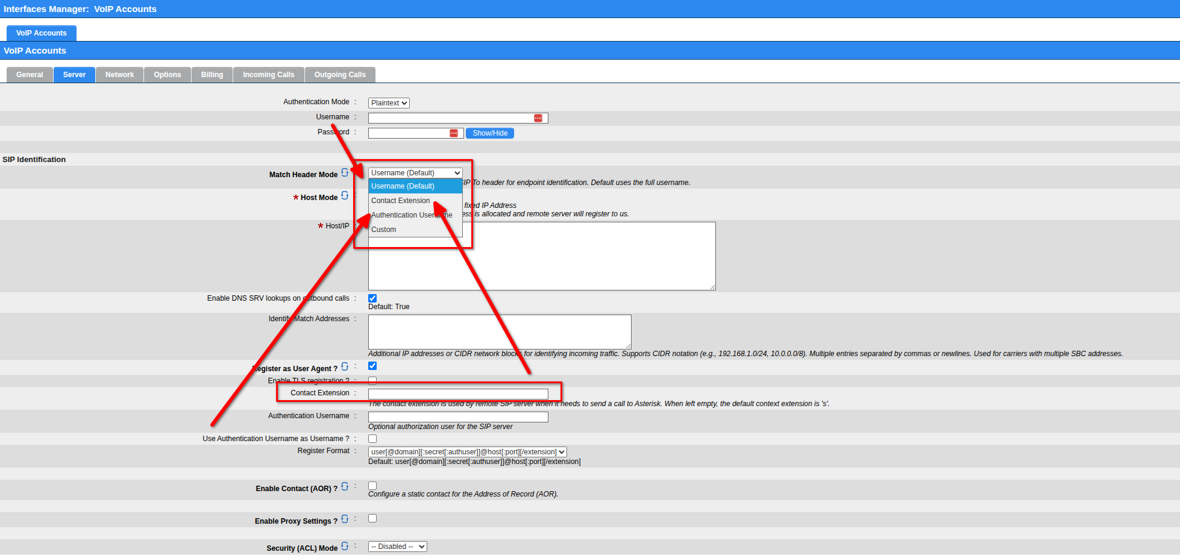The image size is (1180, 555).
Task: Open the Outgoing Calls tab
Action: click(340, 75)
